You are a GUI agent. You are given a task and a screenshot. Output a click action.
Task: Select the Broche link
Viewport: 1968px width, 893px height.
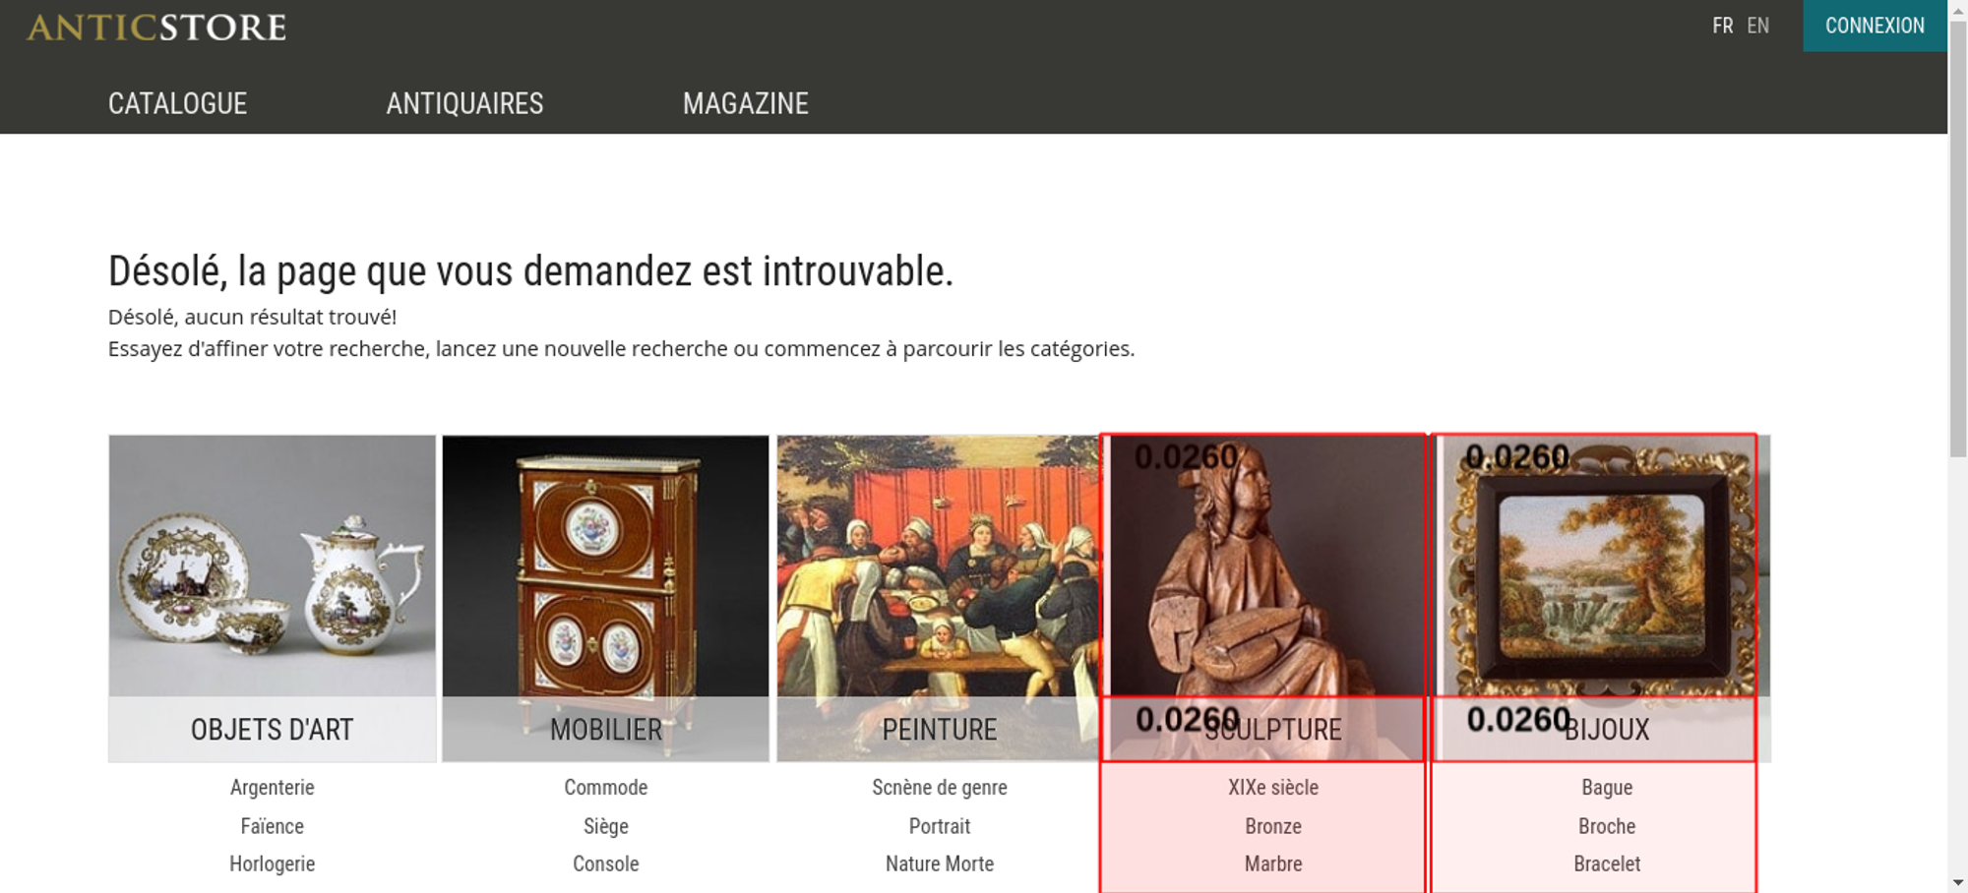[x=1607, y=826]
